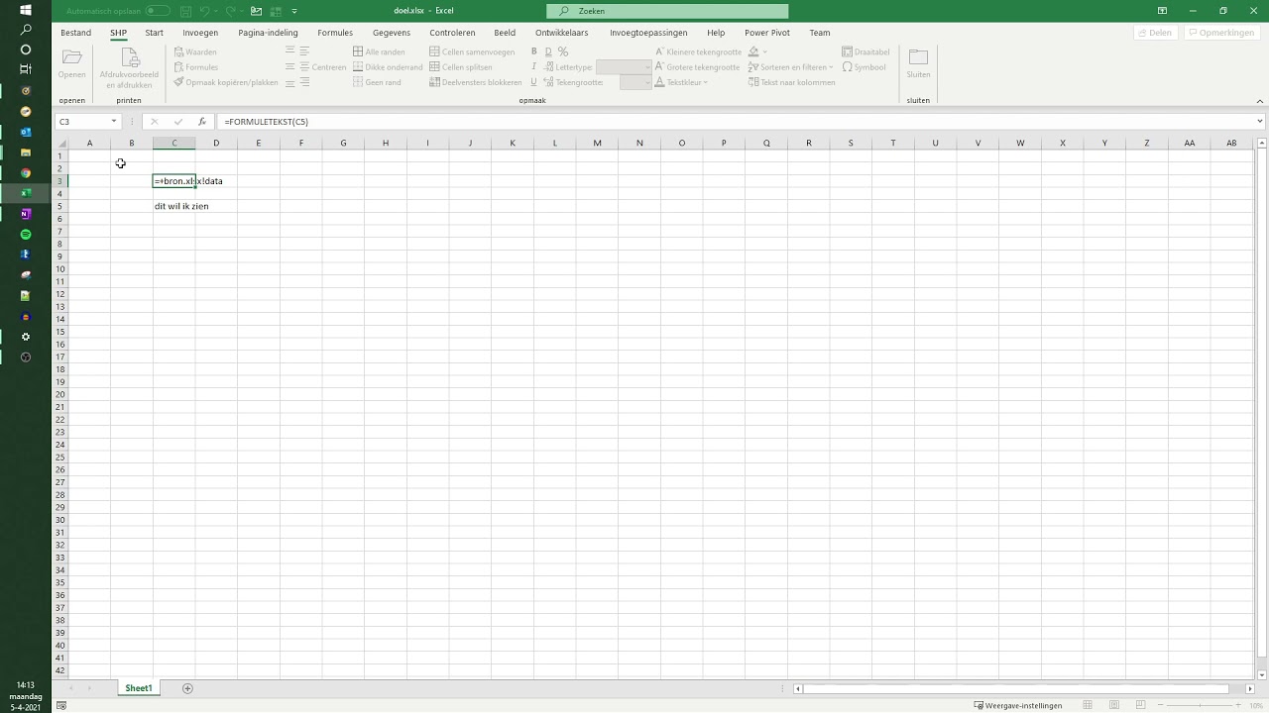Switch to the Invoegen tab
Image resolution: width=1269 pixels, height=713 pixels.
(x=200, y=33)
